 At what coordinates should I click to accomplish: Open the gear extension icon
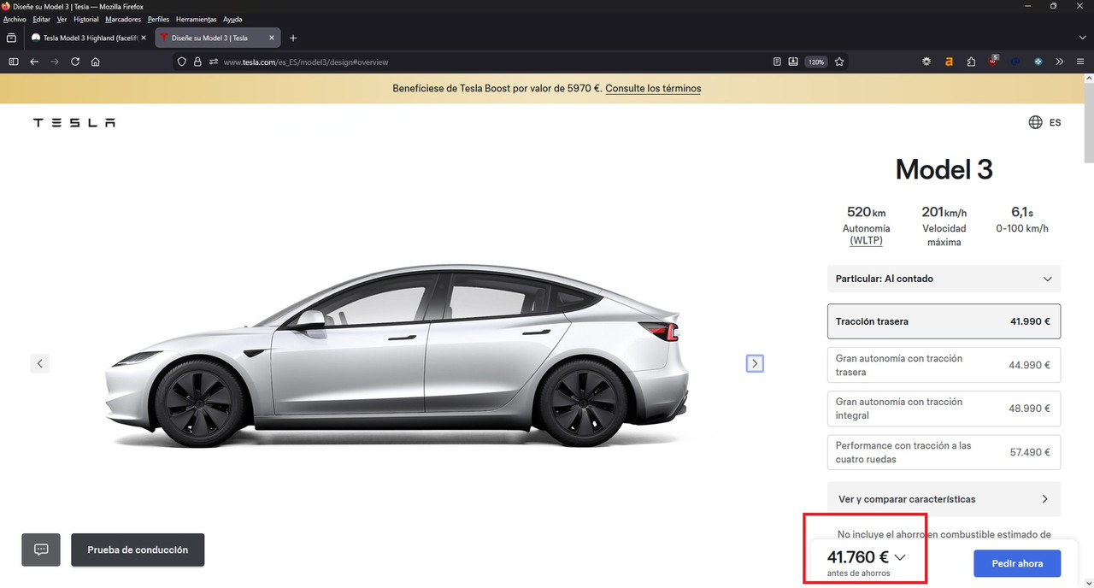coord(926,62)
